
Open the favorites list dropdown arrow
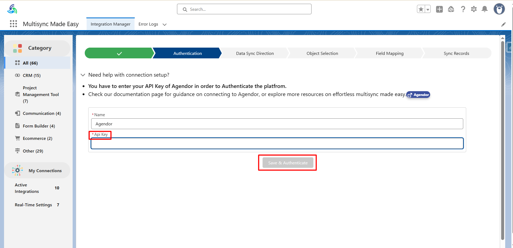[428, 9]
